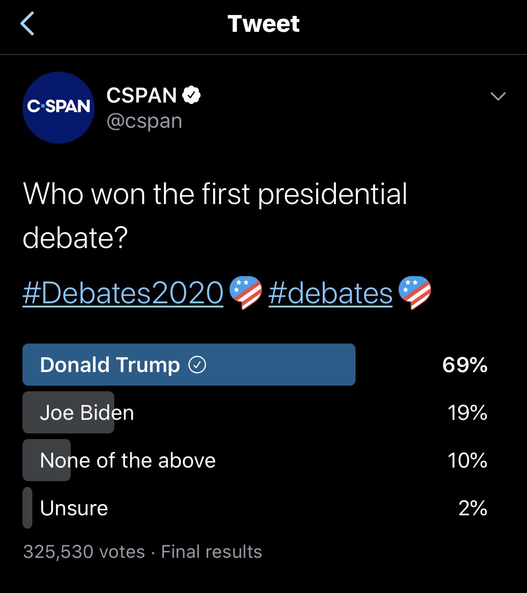Image resolution: width=527 pixels, height=593 pixels.
Task: Open the tweet options chevron menu
Action: click(497, 96)
